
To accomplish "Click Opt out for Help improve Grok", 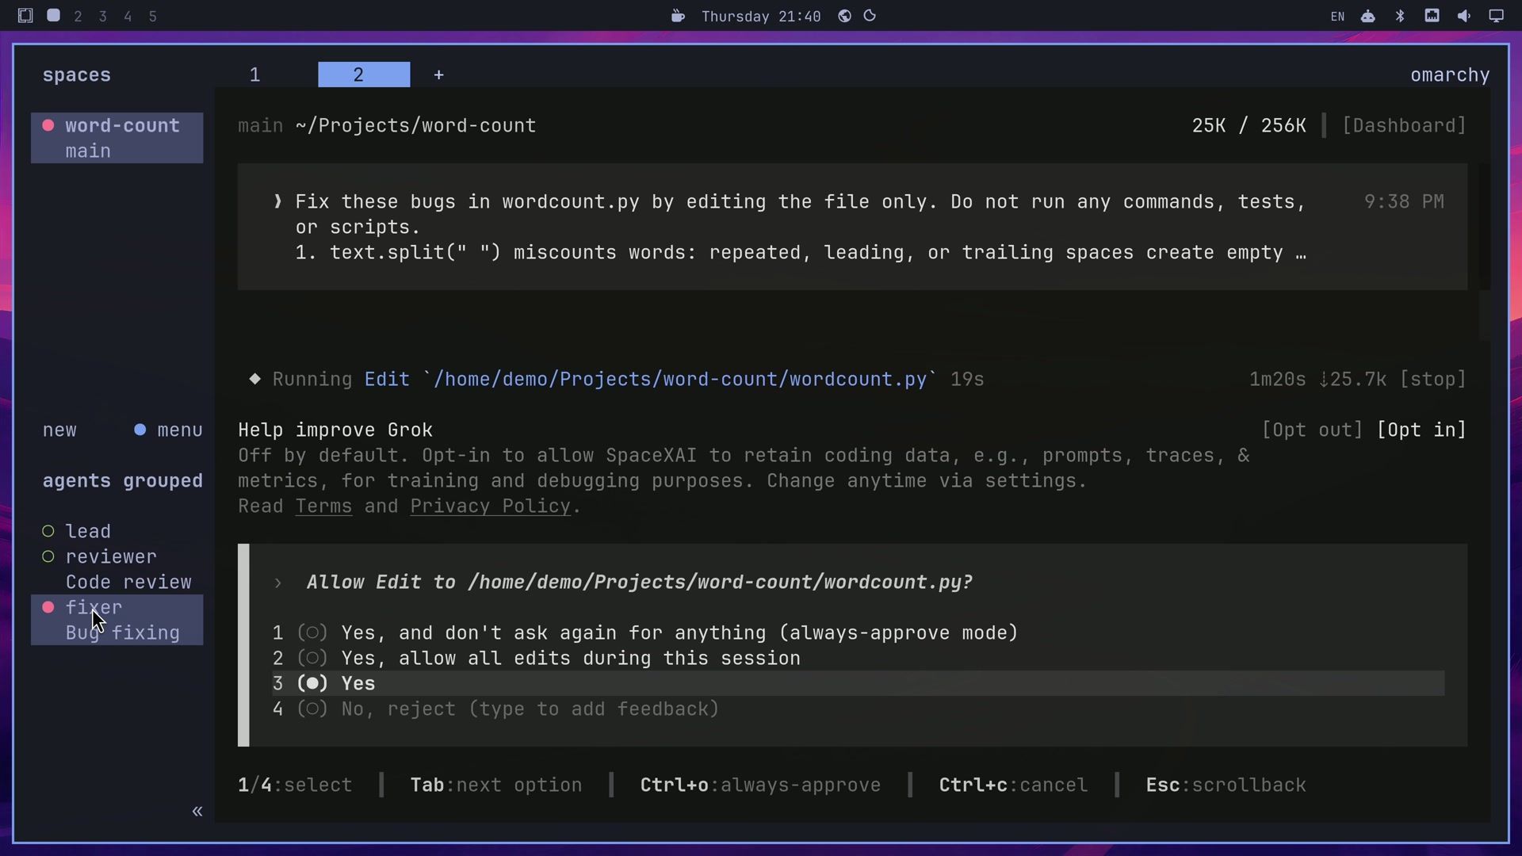I will (1312, 430).
